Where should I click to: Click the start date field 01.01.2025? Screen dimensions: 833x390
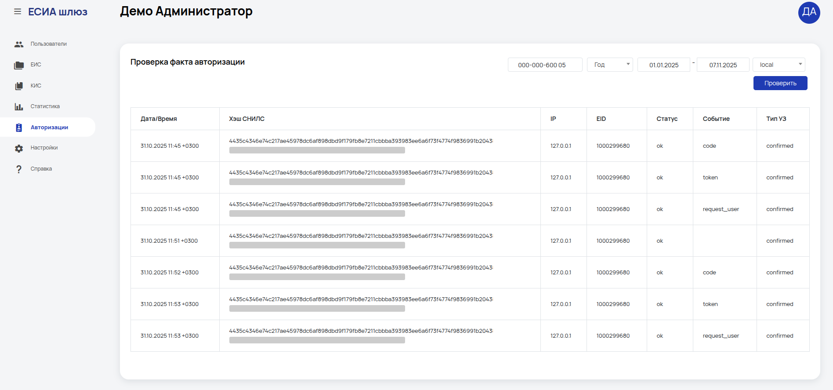click(664, 65)
